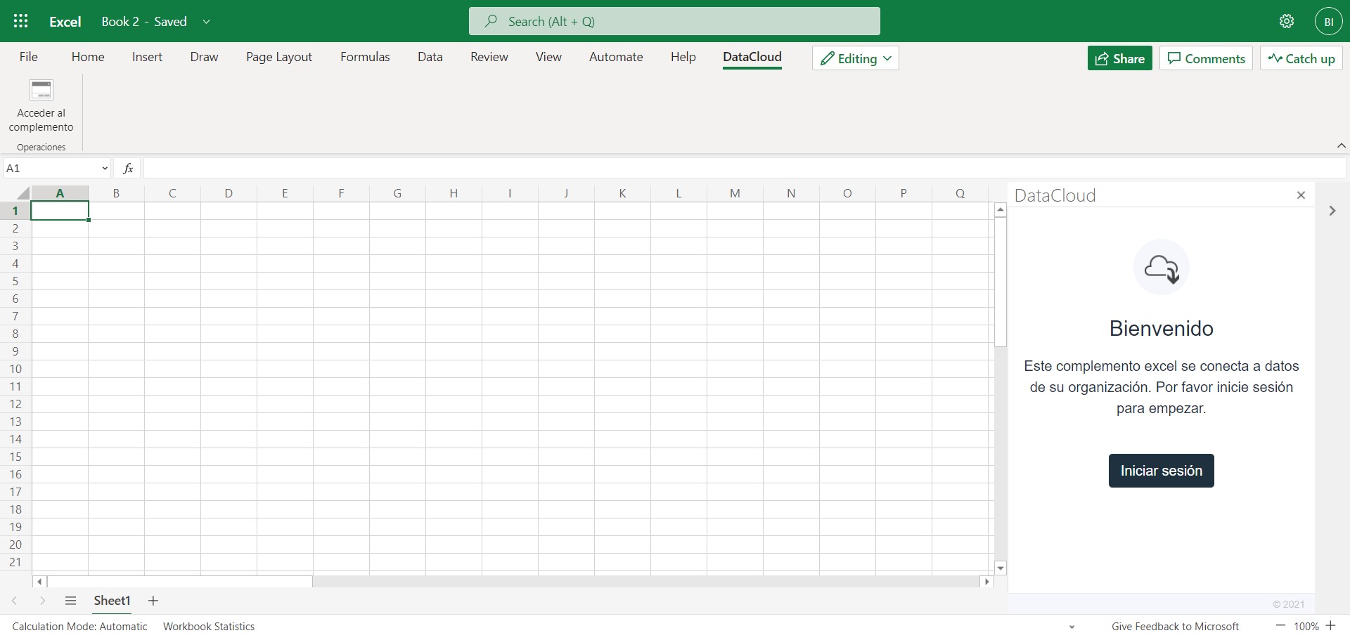The height and width of the screenshot is (633, 1350).
Task: Add a new sheet with plus icon
Action: click(x=153, y=601)
